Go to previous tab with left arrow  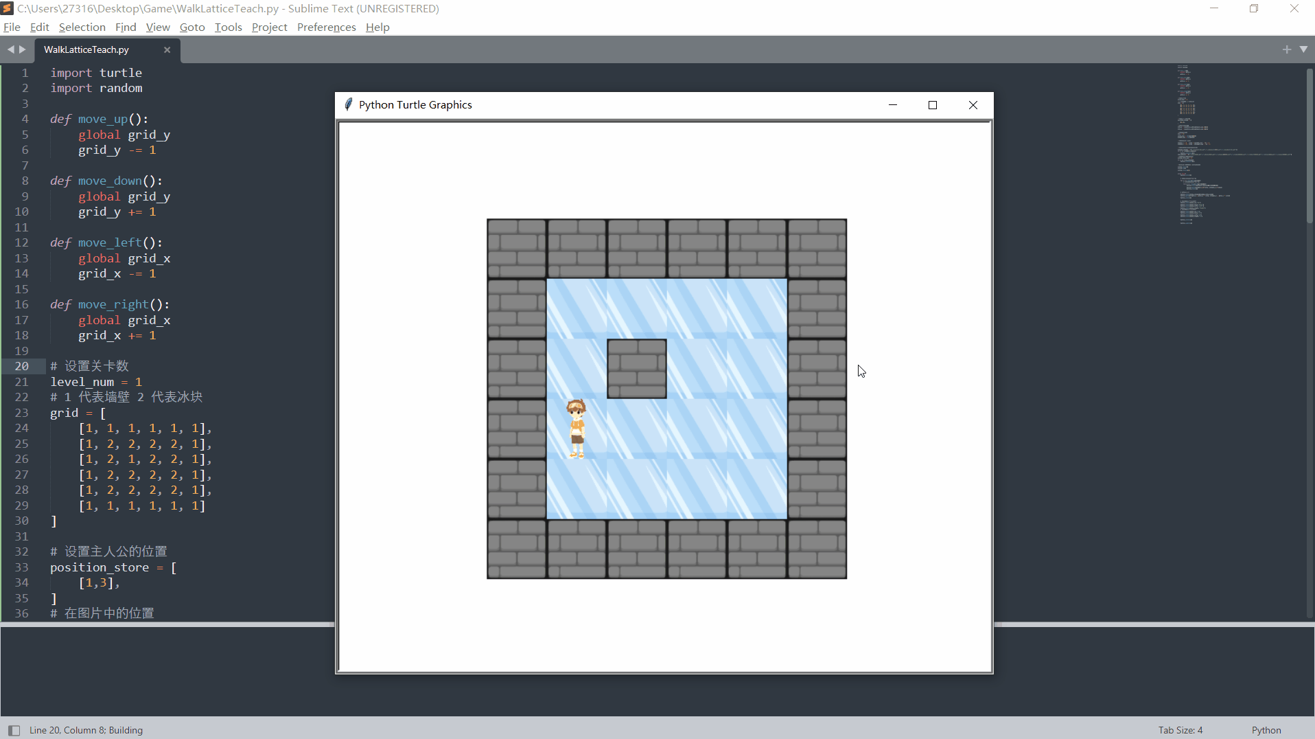click(10, 49)
